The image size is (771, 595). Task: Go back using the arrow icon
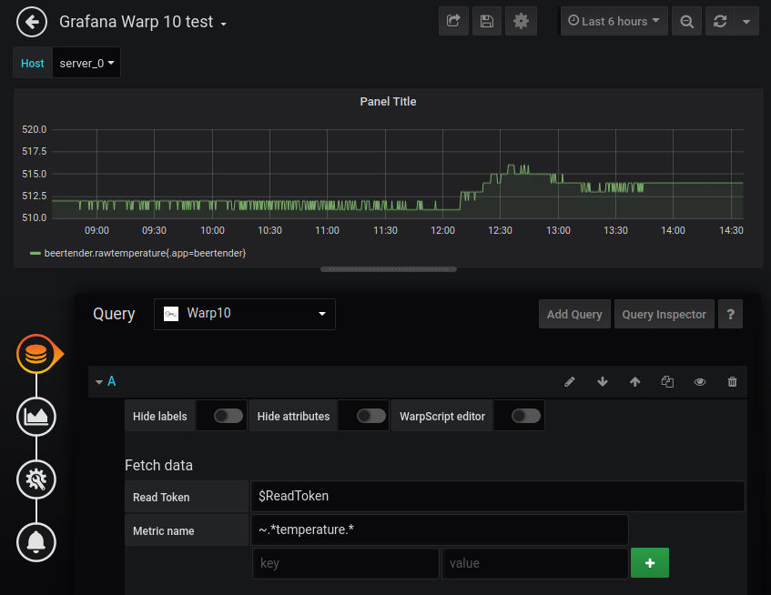click(x=32, y=22)
